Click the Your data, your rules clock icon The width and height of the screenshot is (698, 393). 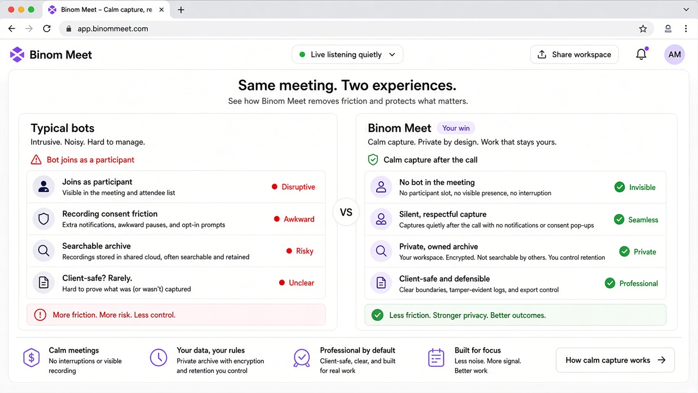159,358
